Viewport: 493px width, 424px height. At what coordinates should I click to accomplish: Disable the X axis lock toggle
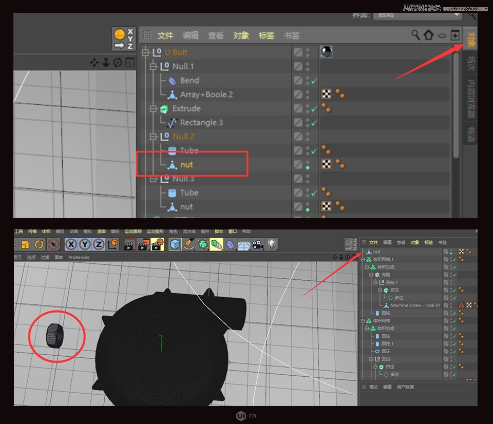pyautogui.click(x=71, y=245)
